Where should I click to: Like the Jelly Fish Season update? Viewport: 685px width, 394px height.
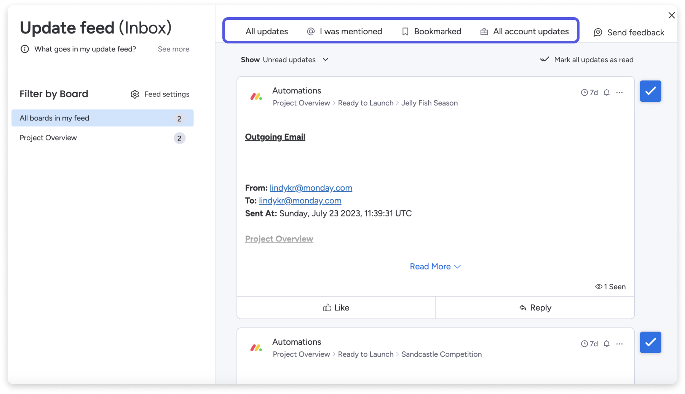(x=336, y=308)
